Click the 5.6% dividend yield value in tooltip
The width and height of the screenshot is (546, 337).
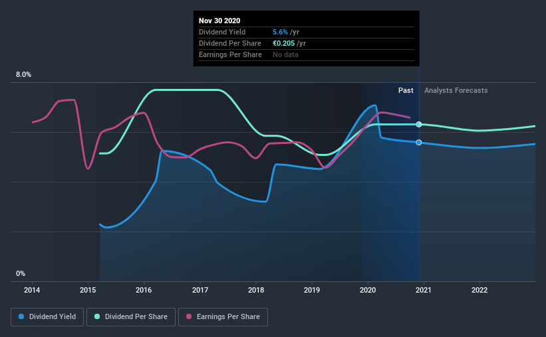(x=280, y=32)
